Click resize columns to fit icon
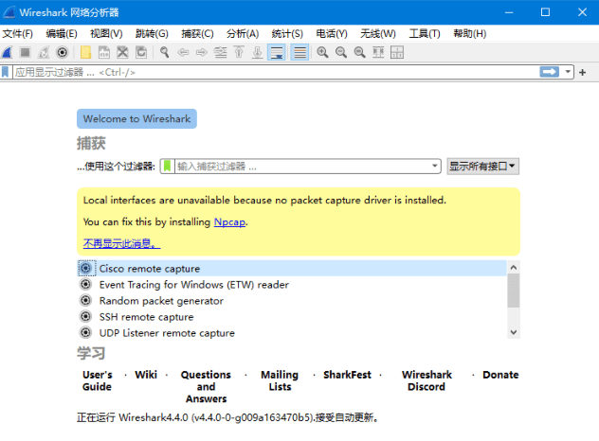This screenshot has height=441, width=599. [x=378, y=52]
